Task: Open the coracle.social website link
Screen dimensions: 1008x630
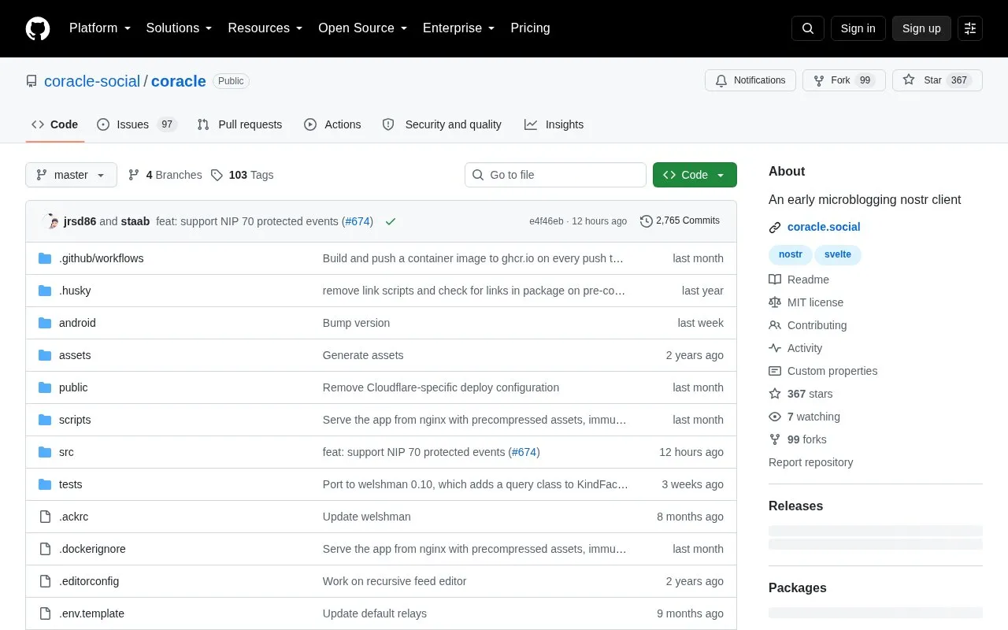Action: [x=824, y=227]
